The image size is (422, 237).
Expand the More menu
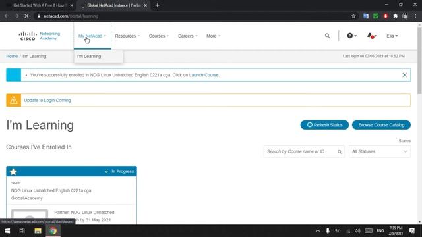(214, 36)
